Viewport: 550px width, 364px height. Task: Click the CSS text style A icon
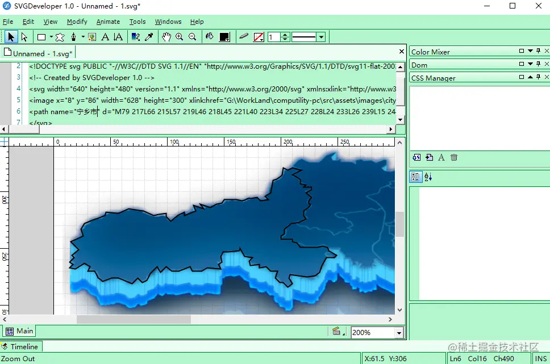coord(441,157)
